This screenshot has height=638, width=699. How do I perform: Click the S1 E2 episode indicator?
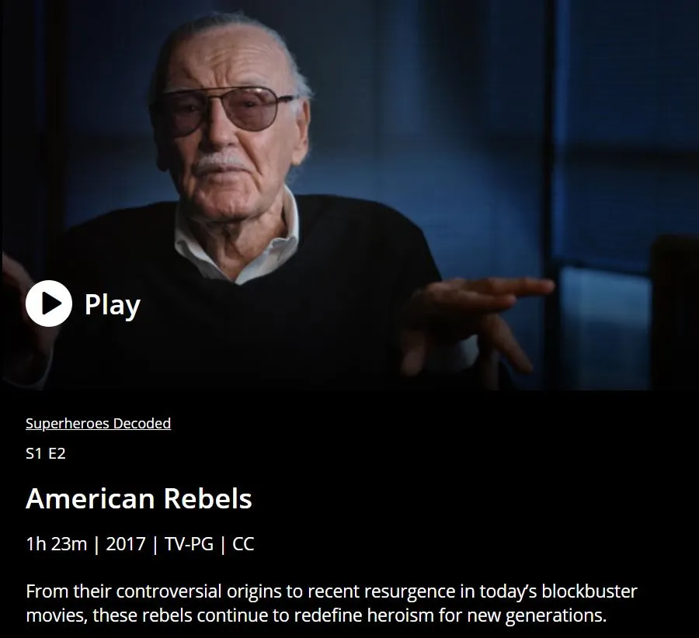coord(46,453)
